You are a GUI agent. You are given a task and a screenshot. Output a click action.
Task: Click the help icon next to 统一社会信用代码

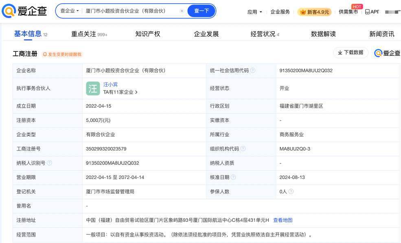[252, 70]
